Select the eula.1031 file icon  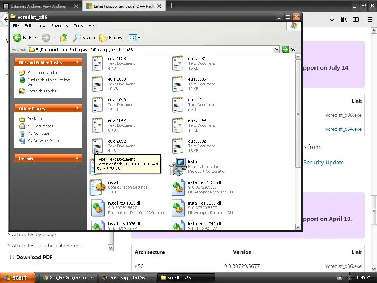178,63
